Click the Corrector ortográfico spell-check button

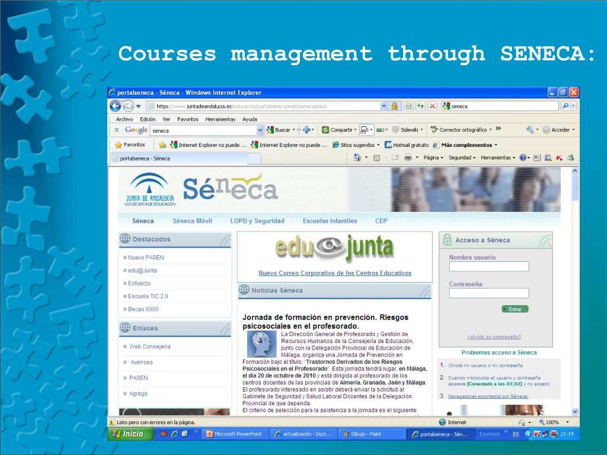coord(459,130)
